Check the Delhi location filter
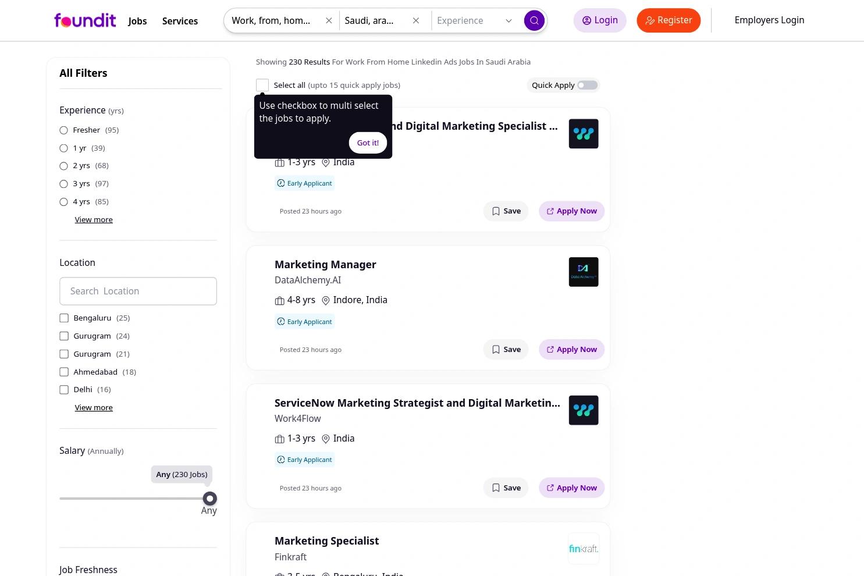Screen dimensions: 864x576 click(64, 390)
